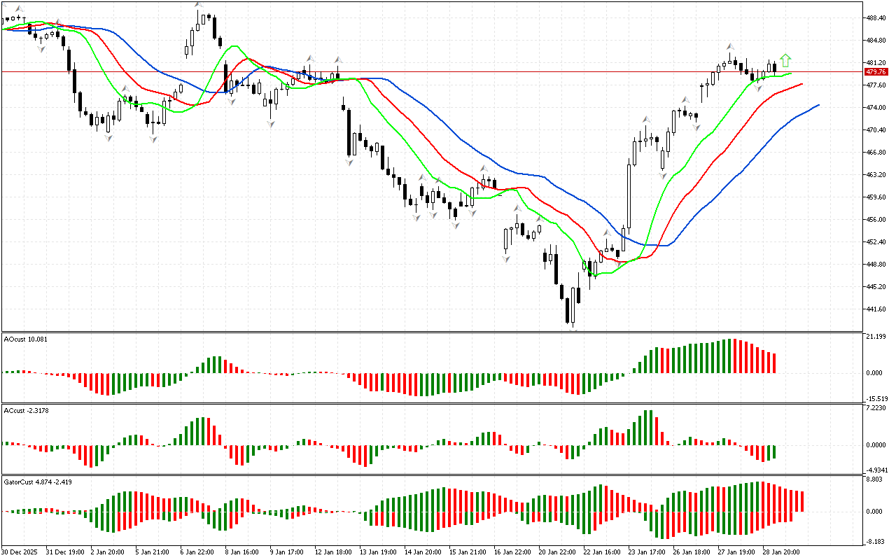Click the GatorCust 4.874 -2.419 label

(x=37, y=482)
